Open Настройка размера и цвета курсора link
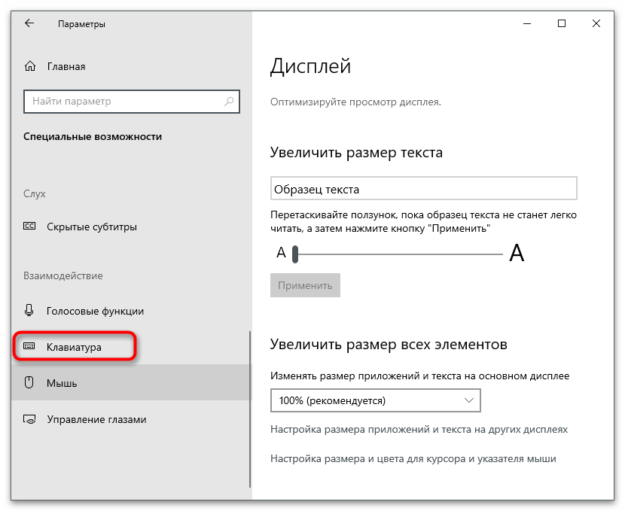625x511 pixels. click(413, 459)
